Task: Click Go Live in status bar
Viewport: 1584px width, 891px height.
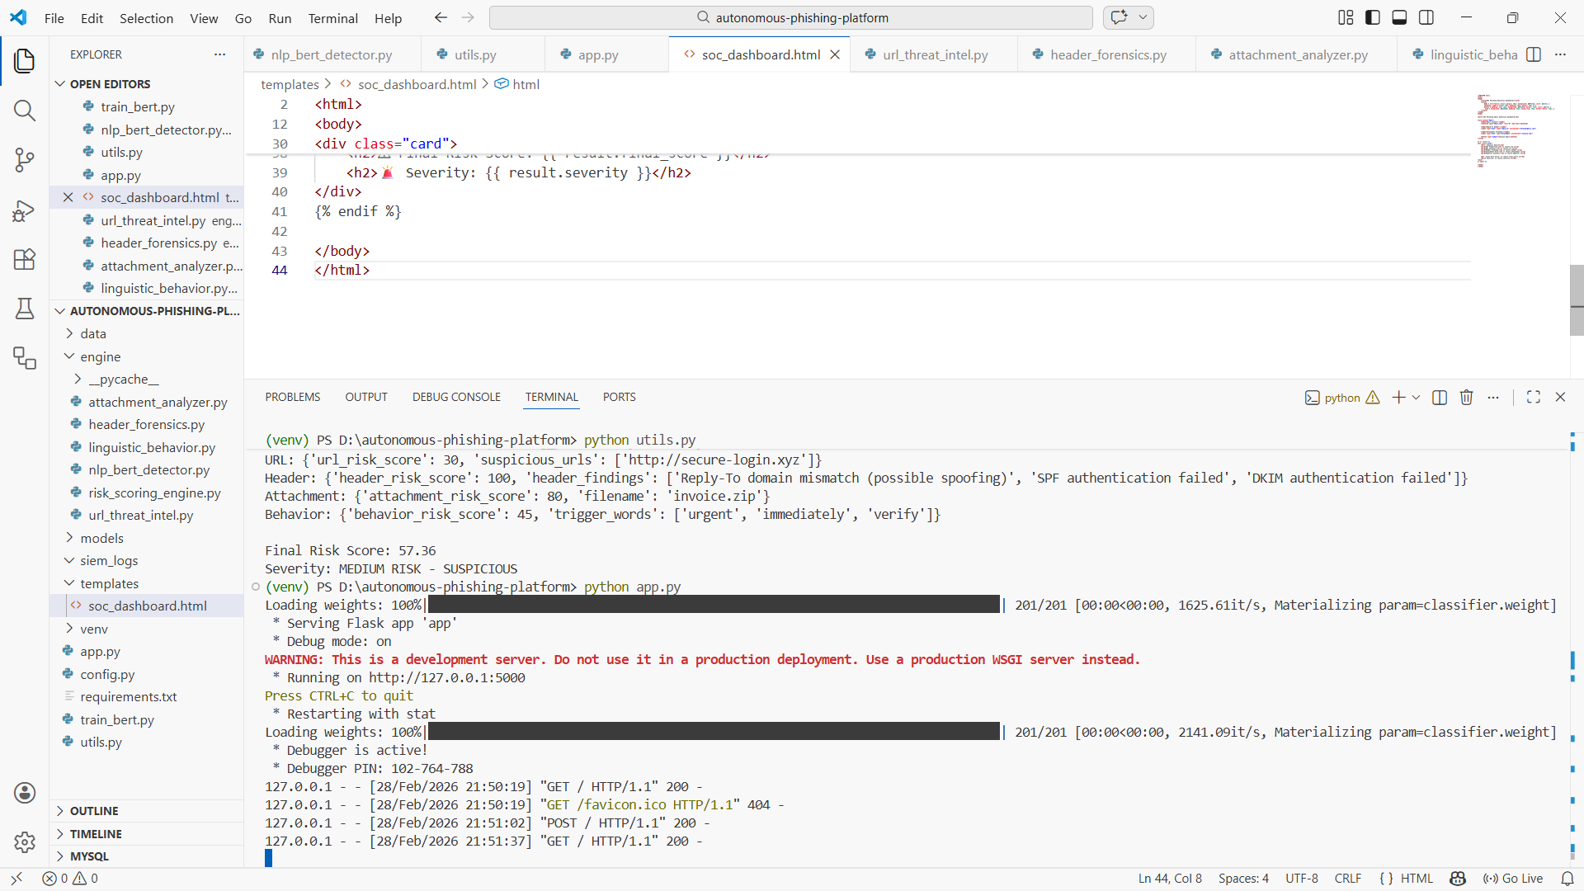Action: click(1513, 879)
